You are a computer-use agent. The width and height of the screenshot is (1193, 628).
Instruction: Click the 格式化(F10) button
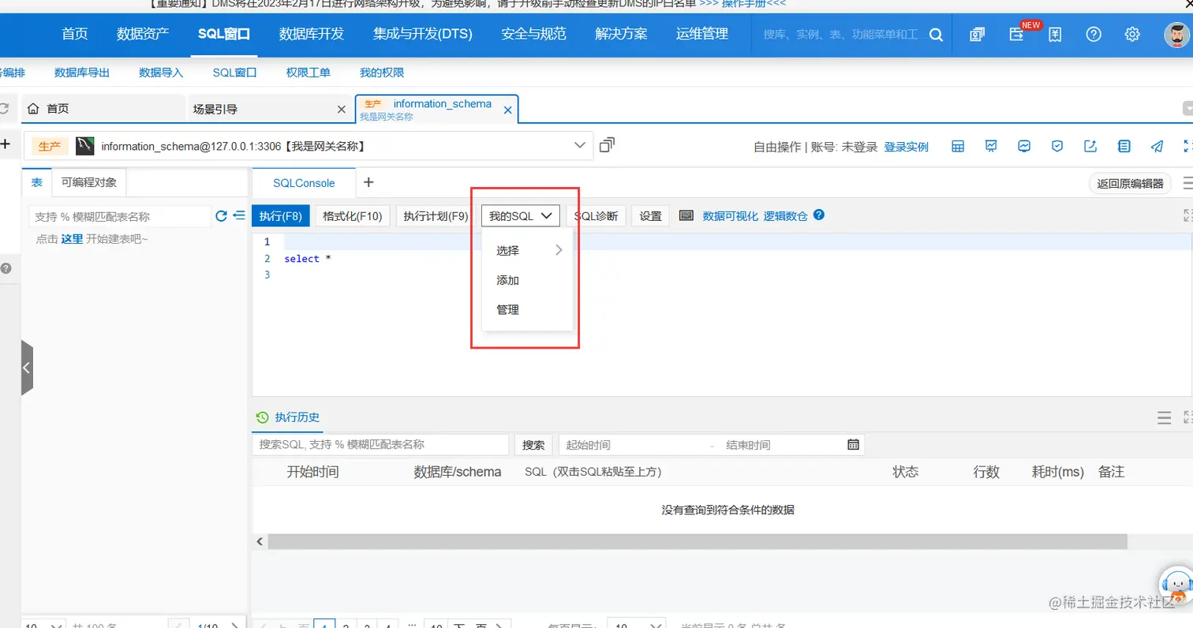(352, 215)
